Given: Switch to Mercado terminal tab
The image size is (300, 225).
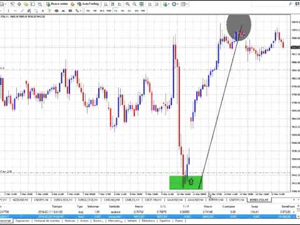Looking at the screenshot, I should (115, 221).
